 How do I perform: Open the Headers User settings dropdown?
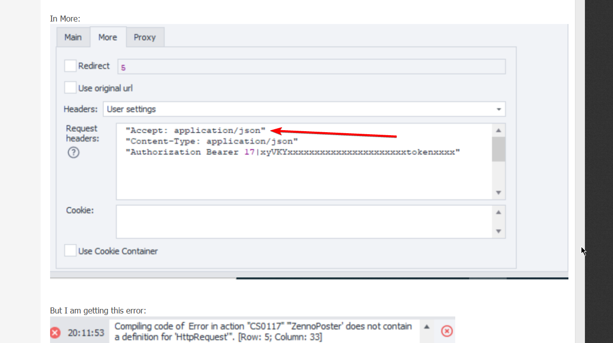tap(304, 109)
